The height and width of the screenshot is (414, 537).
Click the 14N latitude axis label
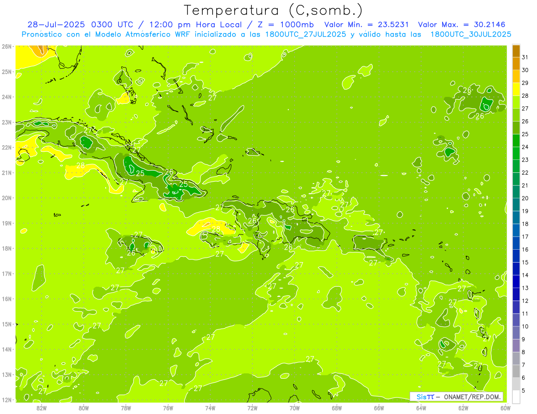tap(6, 349)
